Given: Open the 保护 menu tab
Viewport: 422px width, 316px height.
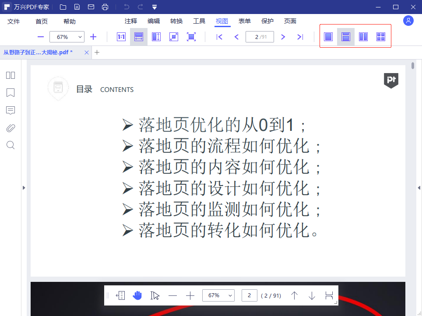Looking at the screenshot, I should click(267, 21).
